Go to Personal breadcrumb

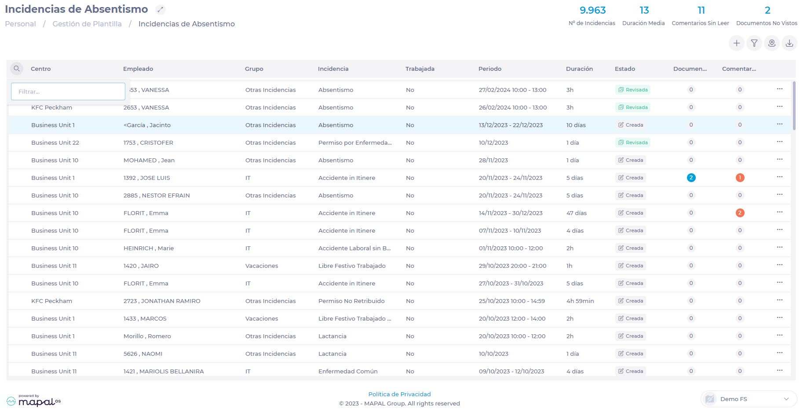(20, 24)
